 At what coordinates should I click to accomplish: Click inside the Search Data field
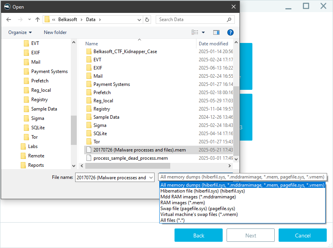coord(192,19)
